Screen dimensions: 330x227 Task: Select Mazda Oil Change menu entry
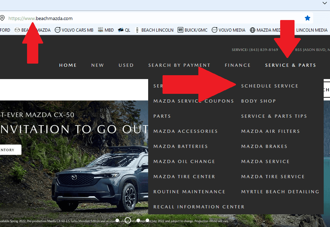click(184, 161)
